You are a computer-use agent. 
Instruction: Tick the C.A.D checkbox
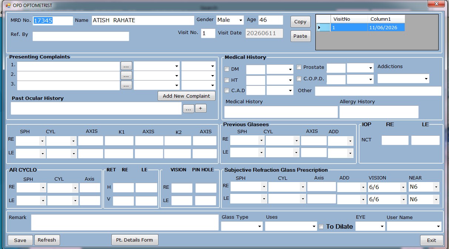coord(227,90)
